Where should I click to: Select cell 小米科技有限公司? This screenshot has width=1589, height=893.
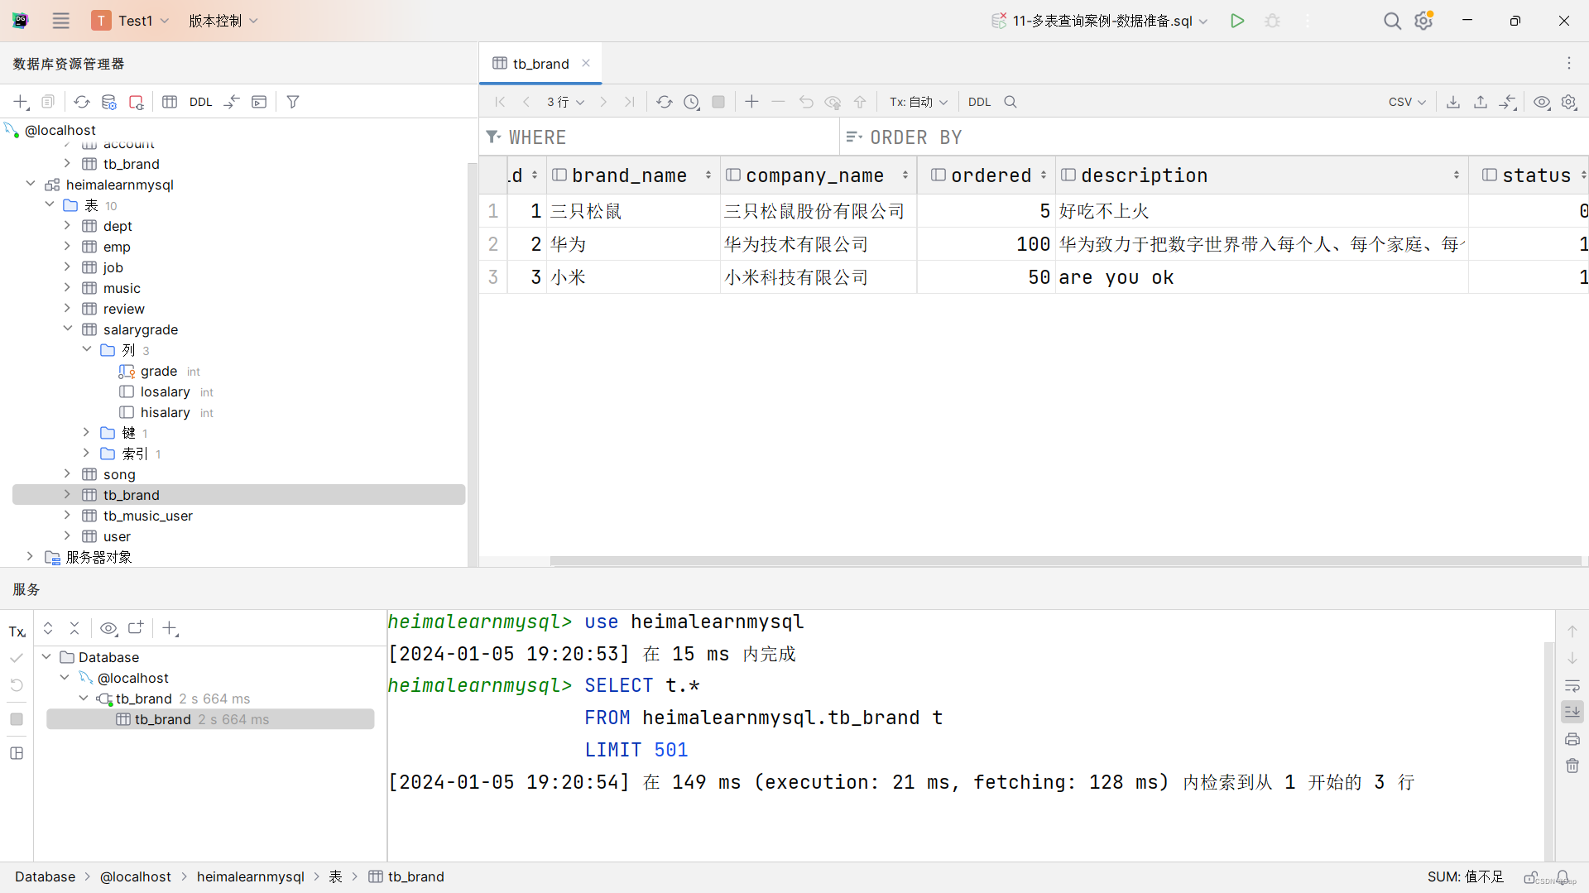[x=818, y=277]
